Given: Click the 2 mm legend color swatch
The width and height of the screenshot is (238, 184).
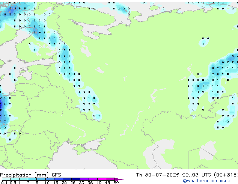Looking at the screenshot, I should 32,179.
